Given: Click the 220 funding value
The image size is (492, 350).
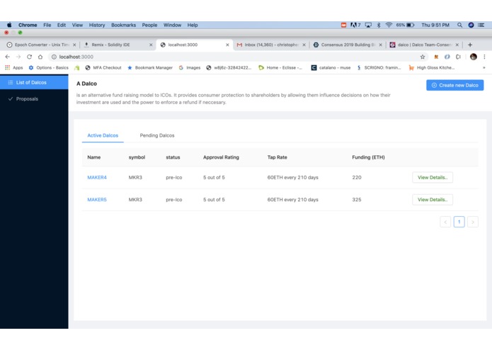Looking at the screenshot, I should 357,177.
